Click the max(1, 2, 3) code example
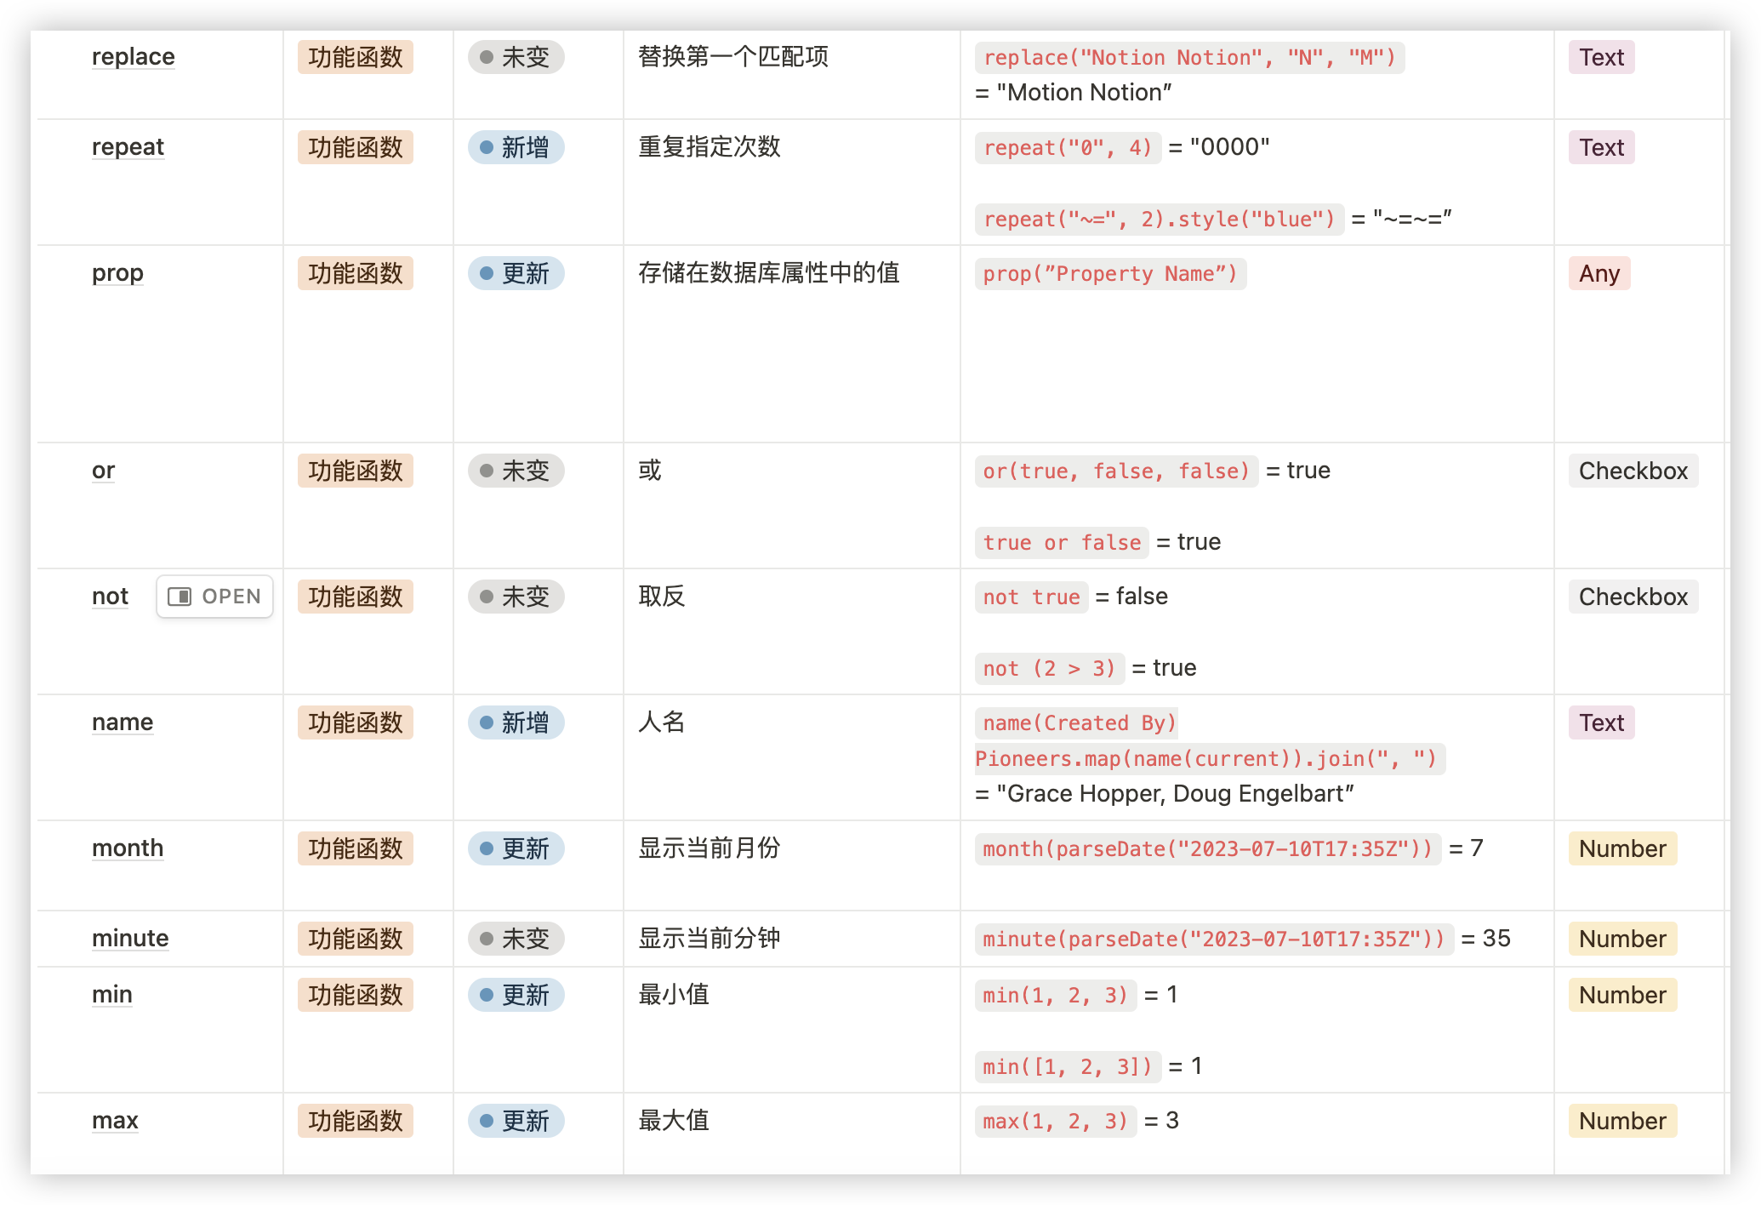This screenshot has height=1205, width=1761. coord(1055,1122)
